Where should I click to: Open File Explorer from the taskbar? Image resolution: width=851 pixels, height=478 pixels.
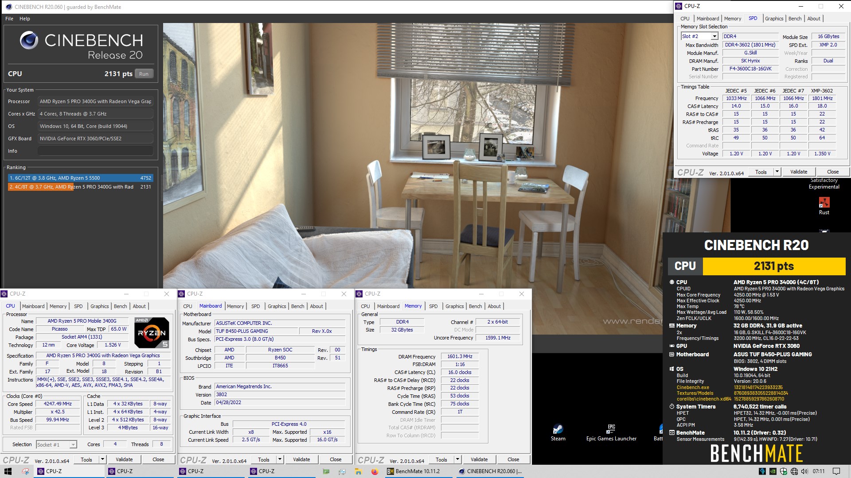(359, 471)
